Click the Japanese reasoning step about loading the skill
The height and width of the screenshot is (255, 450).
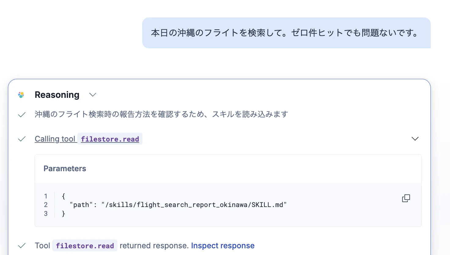click(x=161, y=114)
